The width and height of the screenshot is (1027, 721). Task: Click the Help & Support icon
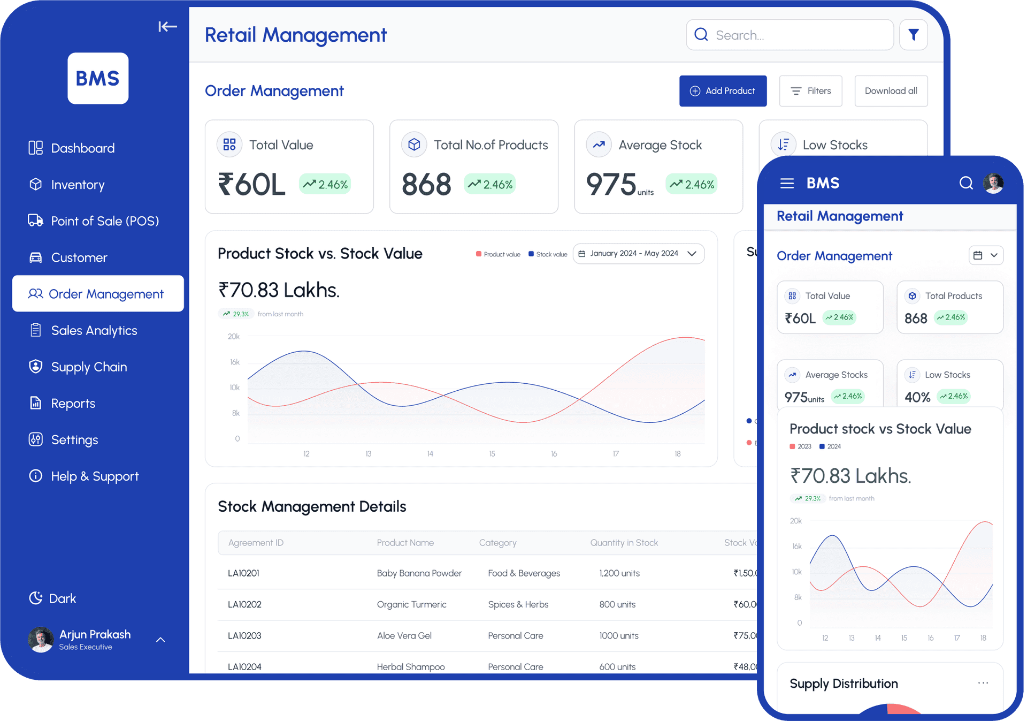click(x=35, y=476)
